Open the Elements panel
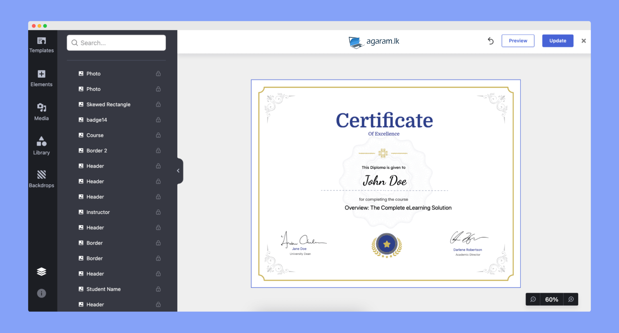Screen dimensions: 619x333 (41, 78)
